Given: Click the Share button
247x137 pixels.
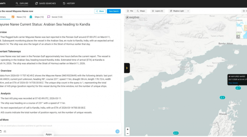Looking at the screenshot, I should 100,11.
